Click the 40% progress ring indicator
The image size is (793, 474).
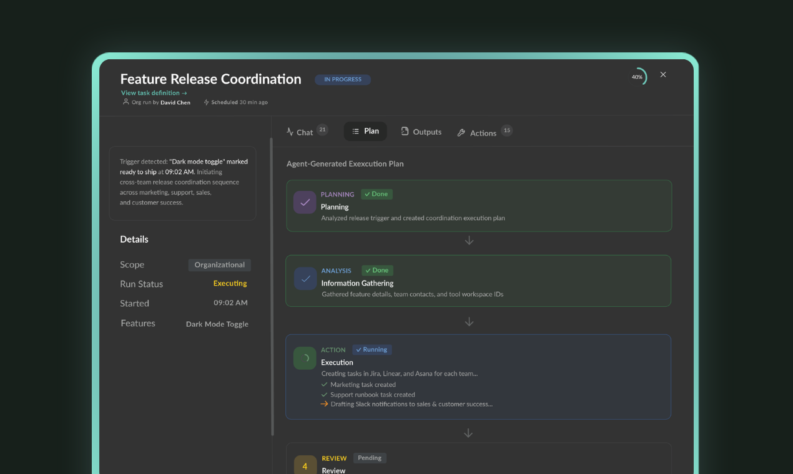[x=639, y=76]
